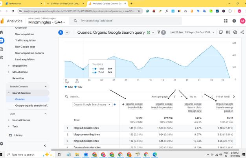Click the site information icon in the address bar

[20, 11]
